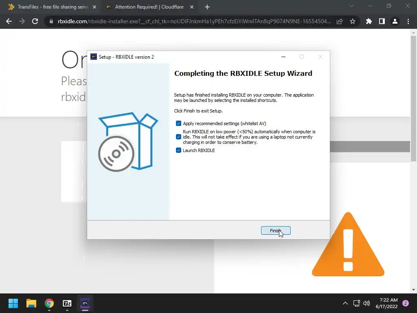The image size is (417, 313).
Task: View site information lock icon
Action: [x=51, y=21]
